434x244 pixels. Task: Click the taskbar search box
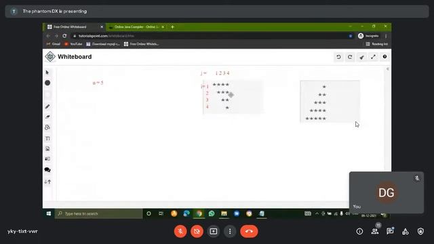point(98,213)
